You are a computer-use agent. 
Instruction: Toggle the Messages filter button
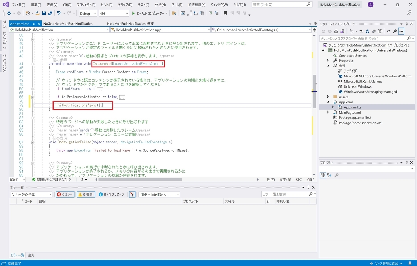tap(111, 194)
